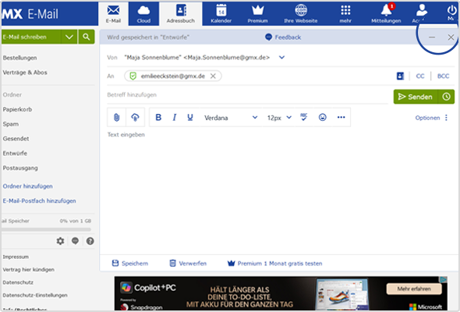Image resolution: width=460 pixels, height=312 pixels.
Task: Open the Verdana font family dropdown
Action: tap(231, 118)
